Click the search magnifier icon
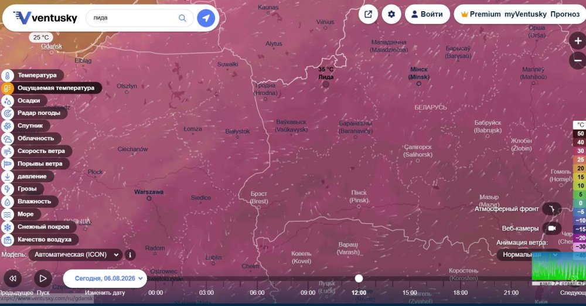 tap(182, 18)
